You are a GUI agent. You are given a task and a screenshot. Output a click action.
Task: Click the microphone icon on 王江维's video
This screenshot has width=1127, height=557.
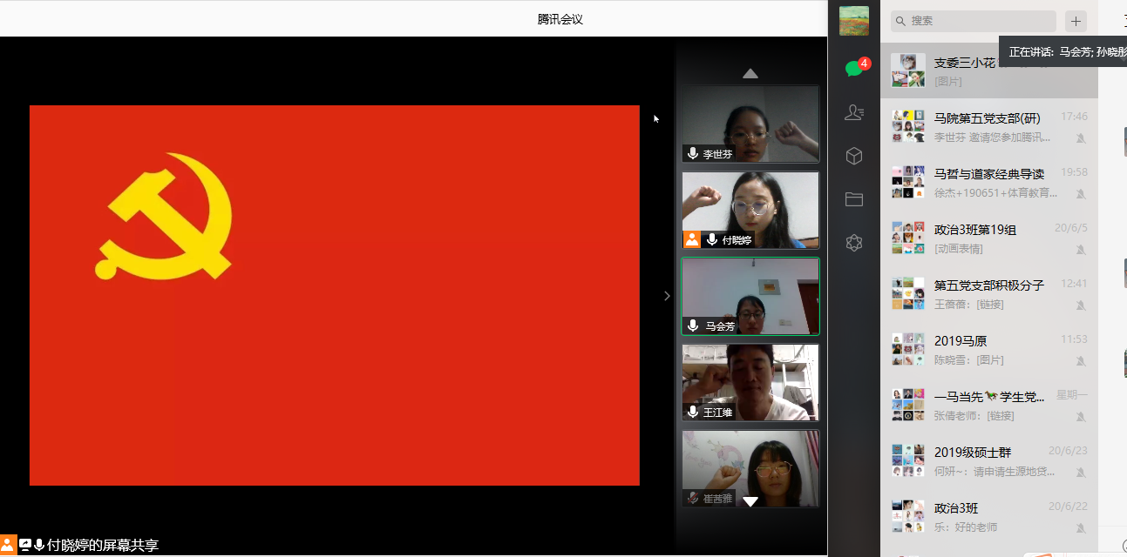pyautogui.click(x=693, y=412)
